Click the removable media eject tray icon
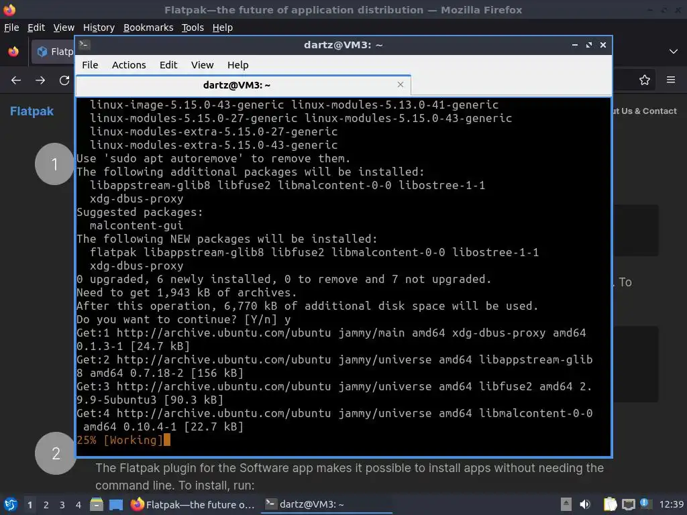 (x=566, y=504)
